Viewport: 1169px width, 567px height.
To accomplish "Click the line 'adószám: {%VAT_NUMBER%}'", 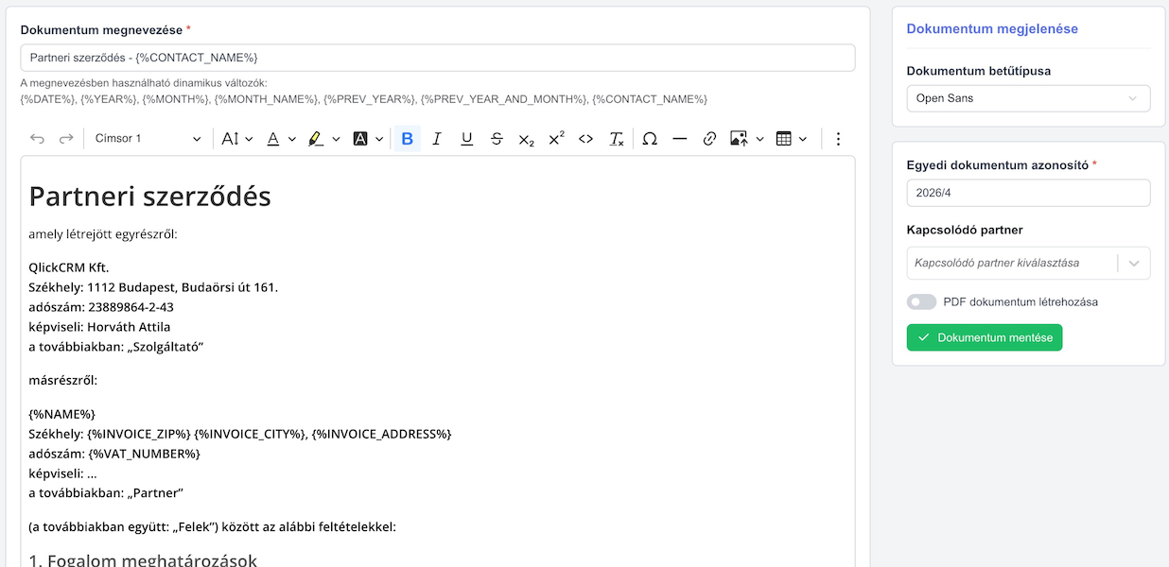I will pyautogui.click(x=114, y=454).
